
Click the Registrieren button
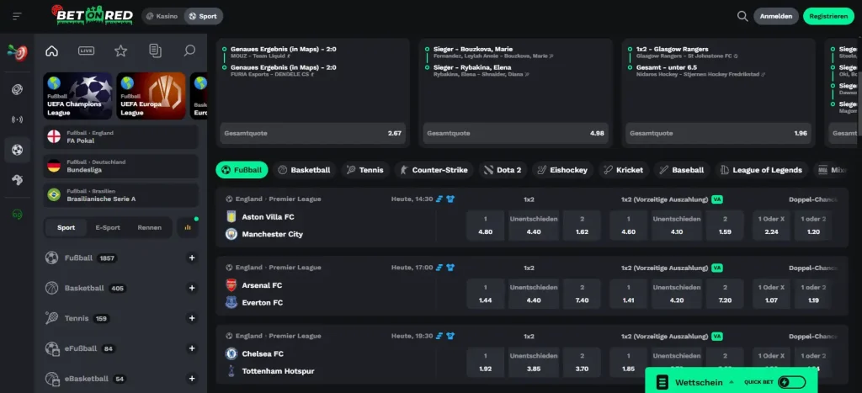(x=828, y=17)
